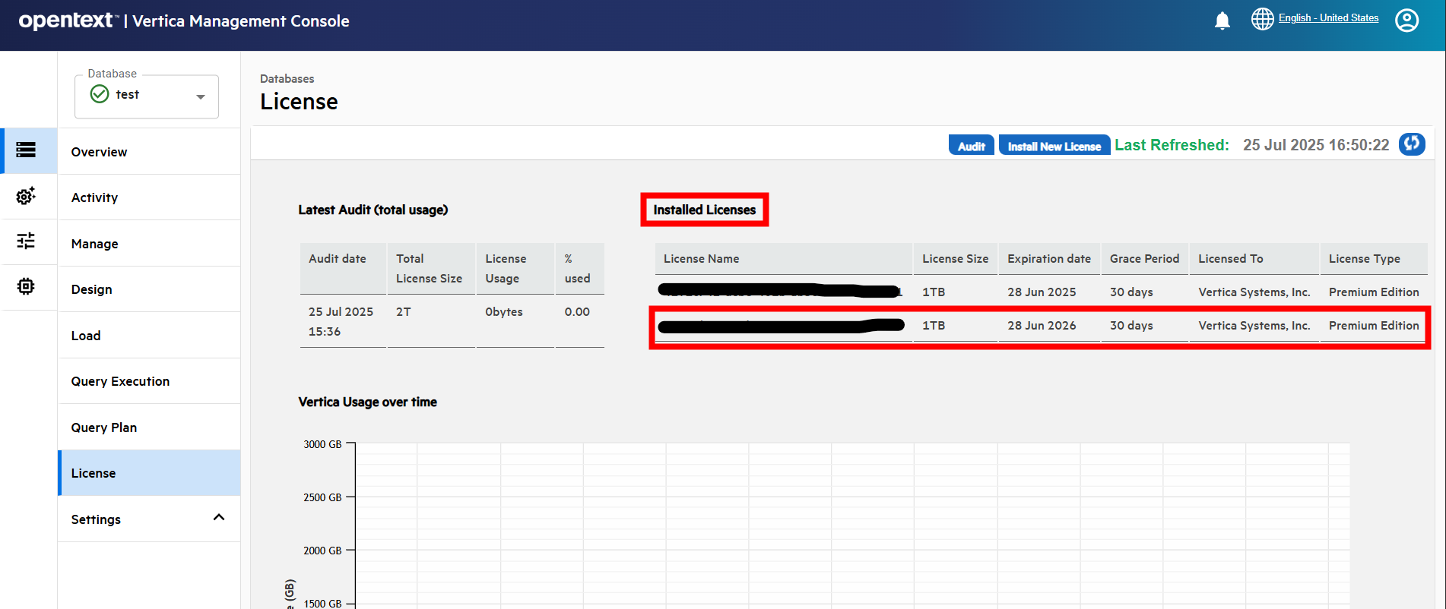The width and height of the screenshot is (1446, 609).
Task: Open the gear with sparkle sidebar icon
Action: pyautogui.click(x=26, y=196)
